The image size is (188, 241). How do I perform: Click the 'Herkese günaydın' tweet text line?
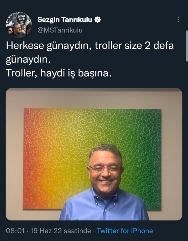90,46
